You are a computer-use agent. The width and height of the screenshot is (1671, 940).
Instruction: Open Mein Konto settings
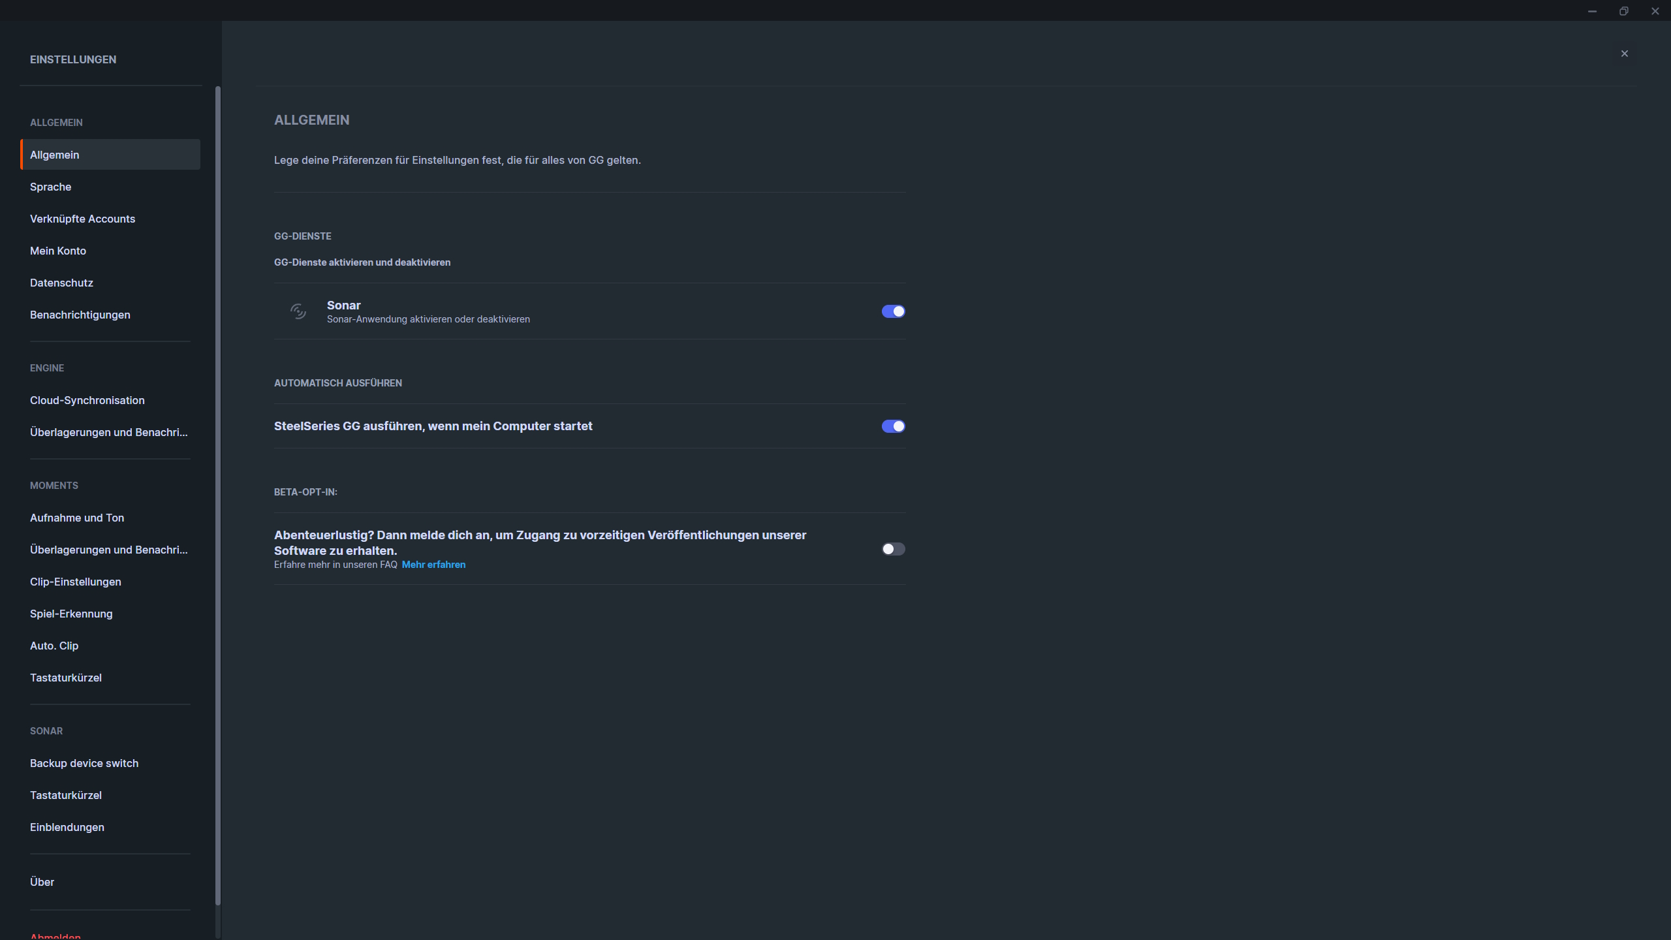tap(58, 251)
